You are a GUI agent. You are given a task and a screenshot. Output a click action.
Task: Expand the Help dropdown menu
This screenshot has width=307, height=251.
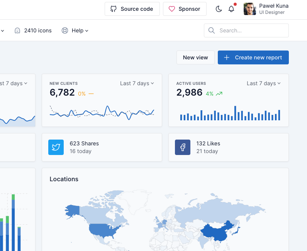click(75, 30)
